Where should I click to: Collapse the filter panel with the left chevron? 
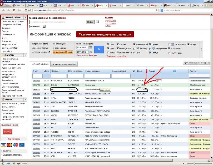(201, 49)
